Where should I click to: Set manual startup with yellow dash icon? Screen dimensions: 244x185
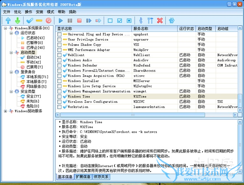(39, 21)
